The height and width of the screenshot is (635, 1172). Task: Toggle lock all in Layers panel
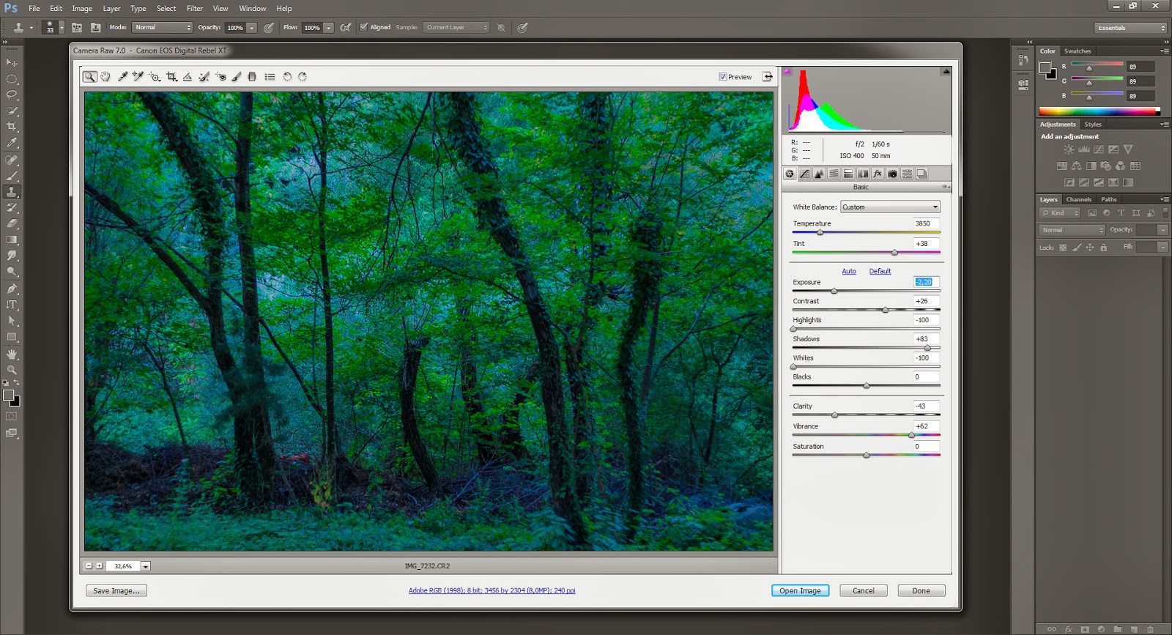tap(1103, 248)
